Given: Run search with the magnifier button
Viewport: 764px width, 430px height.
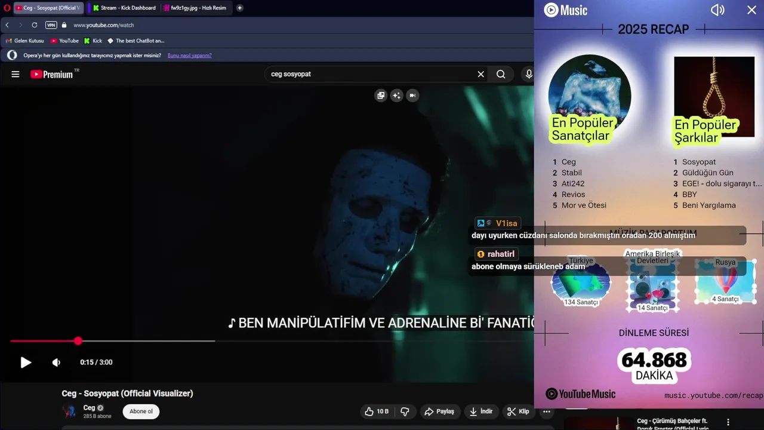Looking at the screenshot, I should (x=501, y=74).
